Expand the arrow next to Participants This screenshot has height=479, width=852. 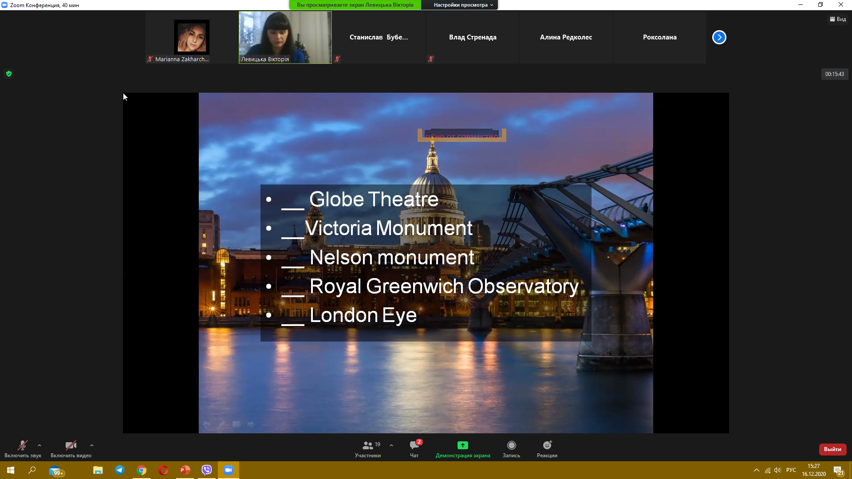point(391,445)
